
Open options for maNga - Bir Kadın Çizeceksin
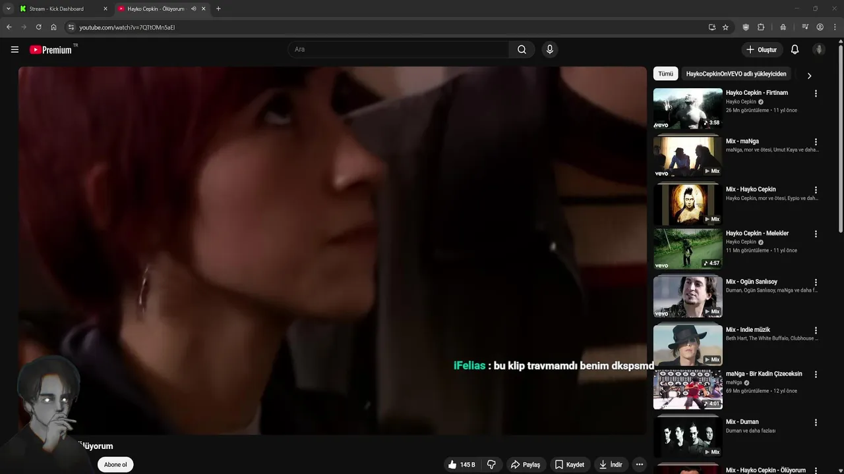(816, 374)
